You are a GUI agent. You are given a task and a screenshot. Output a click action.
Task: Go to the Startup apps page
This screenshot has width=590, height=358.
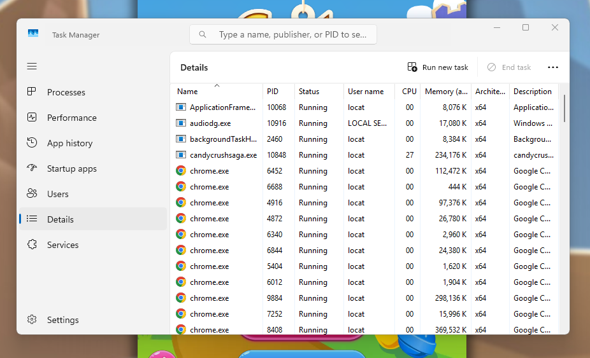[93, 169]
